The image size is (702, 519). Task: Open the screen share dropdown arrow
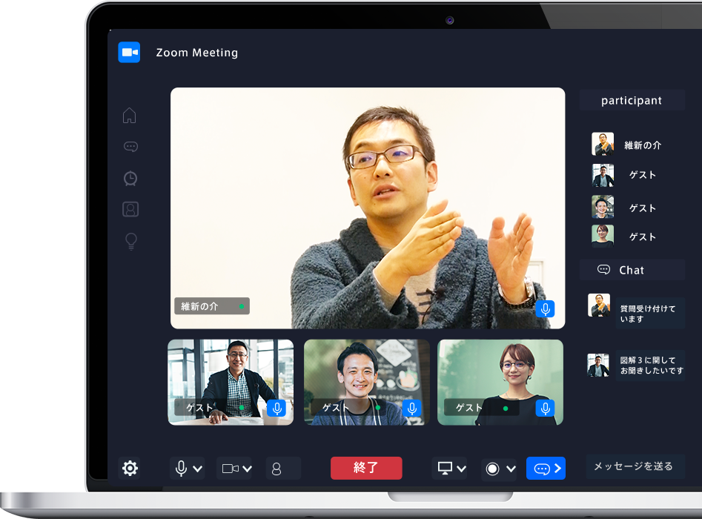462,469
